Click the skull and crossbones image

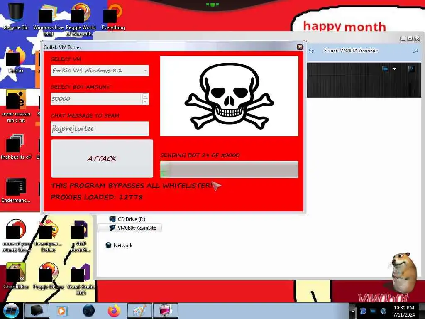point(229,96)
